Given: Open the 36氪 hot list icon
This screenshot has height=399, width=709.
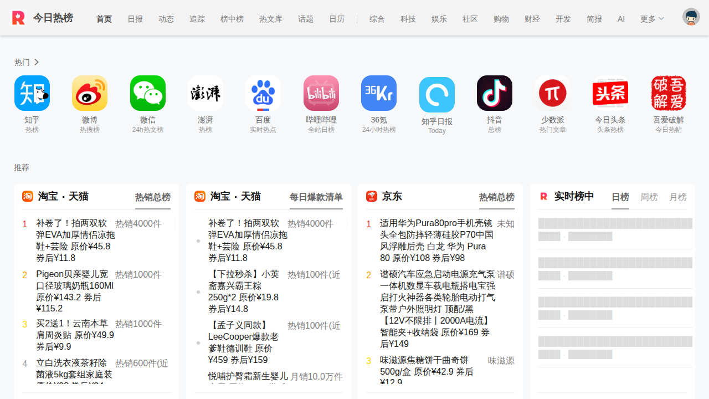Looking at the screenshot, I should click(x=379, y=93).
